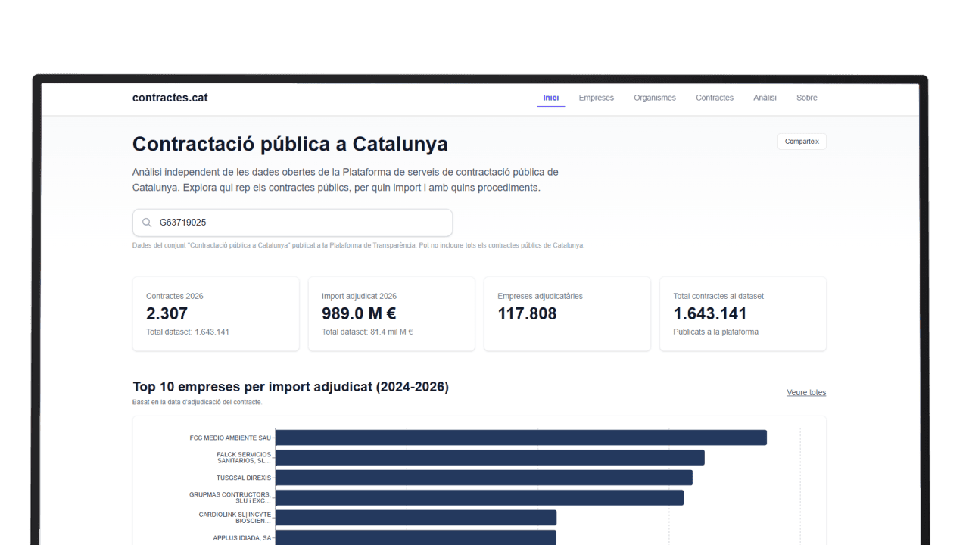
Task: Click the Empreses adjudicatàries card
Action: point(567,314)
